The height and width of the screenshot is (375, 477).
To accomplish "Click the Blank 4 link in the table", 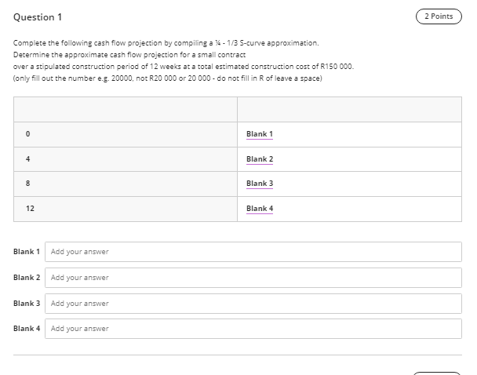I will [x=259, y=209].
